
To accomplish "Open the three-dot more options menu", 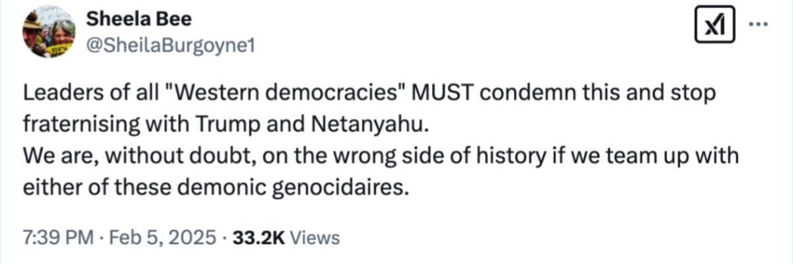I will [x=758, y=24].
